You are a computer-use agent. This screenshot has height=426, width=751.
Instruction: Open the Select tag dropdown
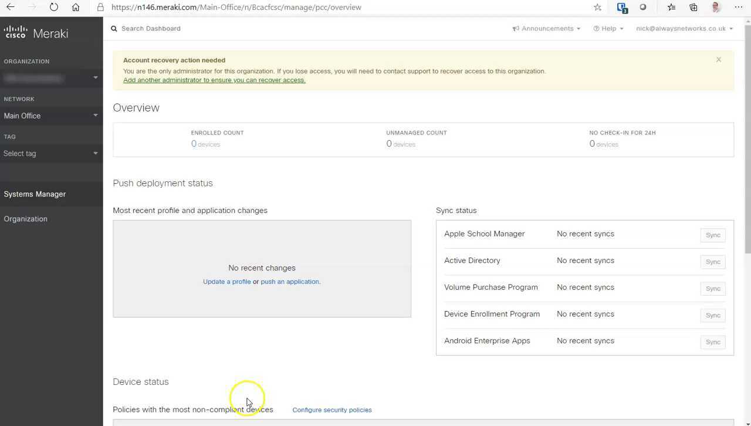pos(50,153)
